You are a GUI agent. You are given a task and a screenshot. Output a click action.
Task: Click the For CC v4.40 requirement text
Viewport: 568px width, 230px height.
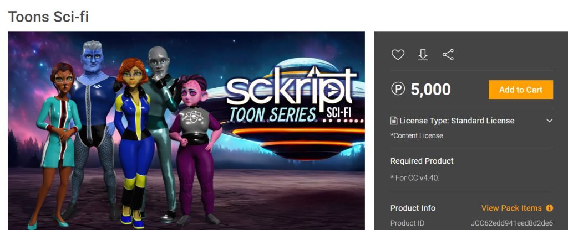point(415,177)
